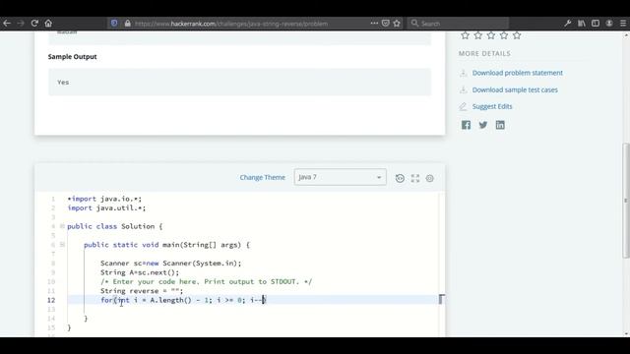Click Download sample test cases link
Screen dimensions: 630x354
click(515, 89)
